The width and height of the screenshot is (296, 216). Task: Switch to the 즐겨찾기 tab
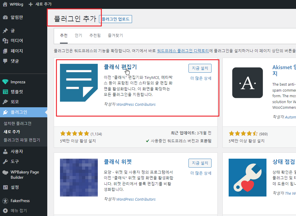[x=115, y=35]
